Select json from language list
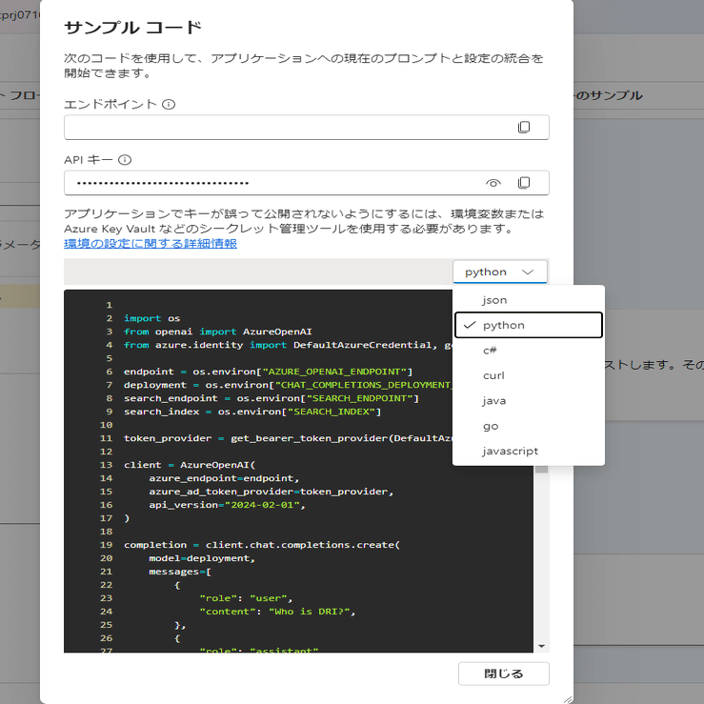The width and height of the screenshot is (704, 704). [x=529, y=300]
